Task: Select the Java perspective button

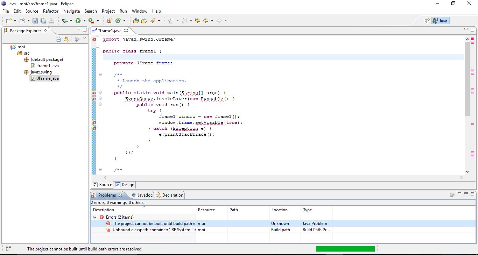Action: 440,20
